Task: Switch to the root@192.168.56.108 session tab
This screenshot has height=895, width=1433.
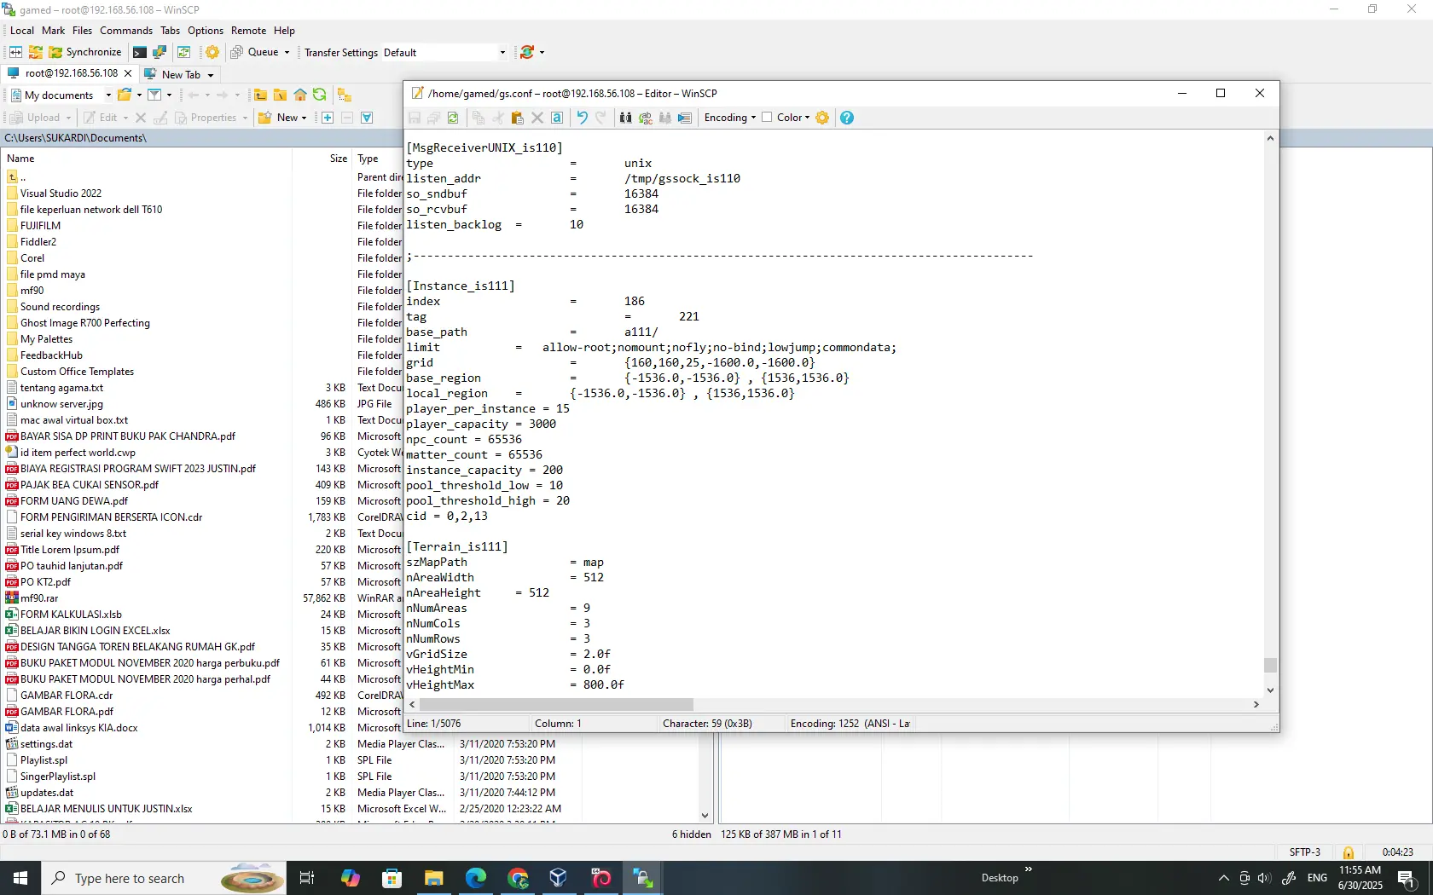Action: [x=71, y=73]
